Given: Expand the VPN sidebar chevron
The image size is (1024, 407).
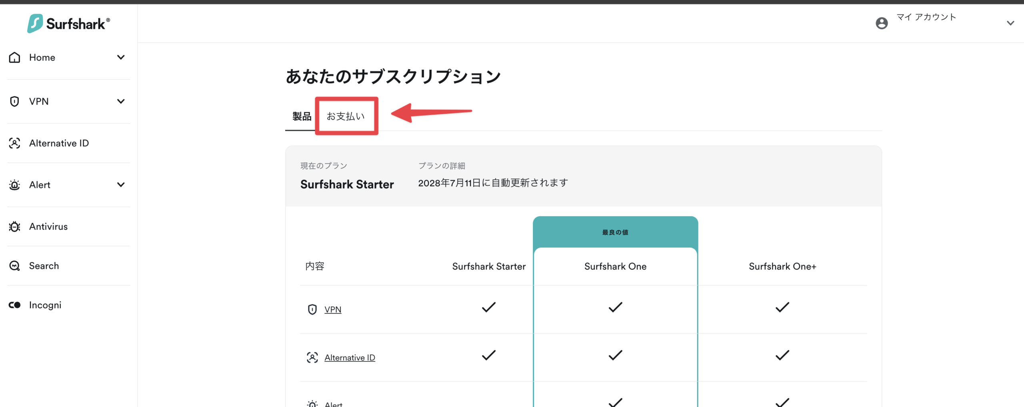Looking at the screenshot, I should pos(121,101).
